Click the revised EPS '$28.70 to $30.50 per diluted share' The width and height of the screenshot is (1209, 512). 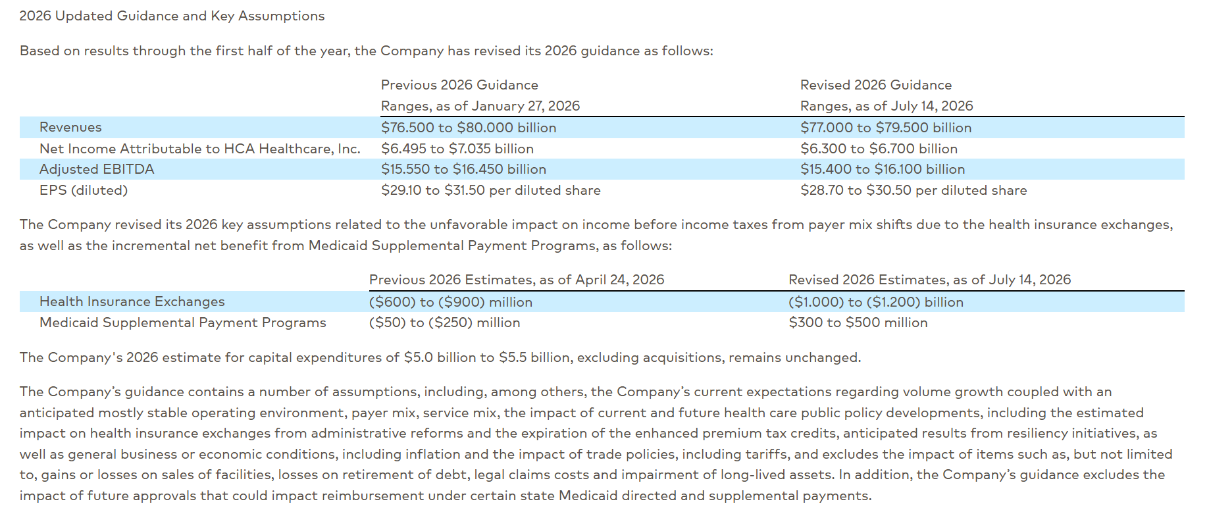913,190
